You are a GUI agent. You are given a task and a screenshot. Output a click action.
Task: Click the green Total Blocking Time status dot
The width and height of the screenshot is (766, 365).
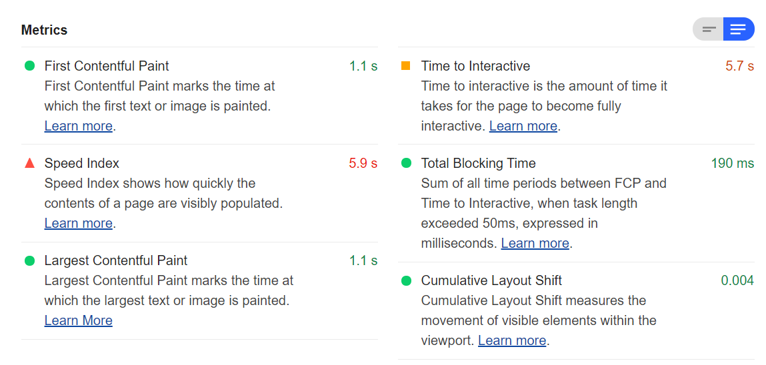tap(406, 163)
